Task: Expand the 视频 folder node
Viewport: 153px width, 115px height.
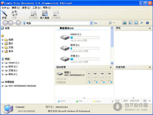Action: (x=3, y=40)
